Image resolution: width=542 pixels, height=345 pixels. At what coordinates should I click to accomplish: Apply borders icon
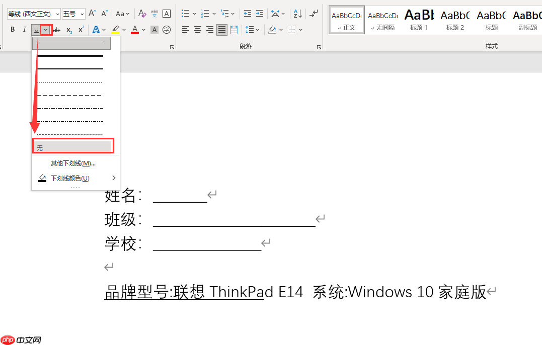point(292,30)
